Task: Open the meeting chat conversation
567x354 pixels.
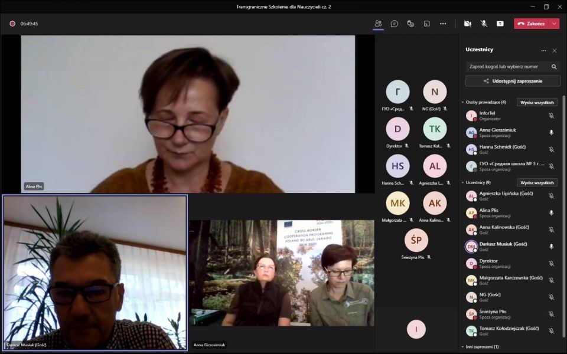Action: coord(394,24)
